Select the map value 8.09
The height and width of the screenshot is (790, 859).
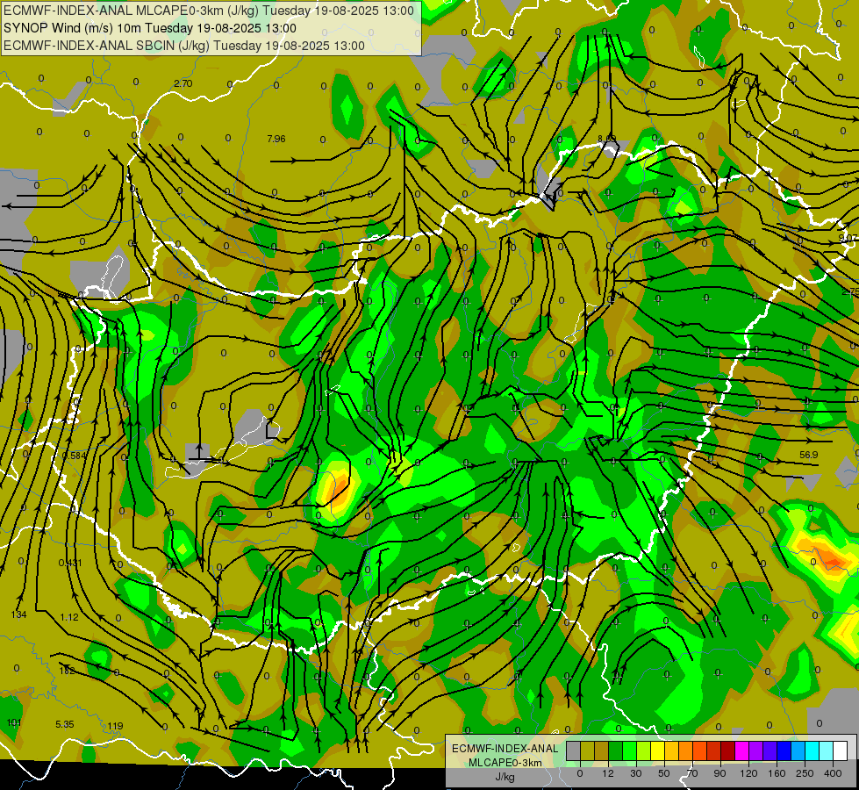pyautogui.click(x=607, y=139)
